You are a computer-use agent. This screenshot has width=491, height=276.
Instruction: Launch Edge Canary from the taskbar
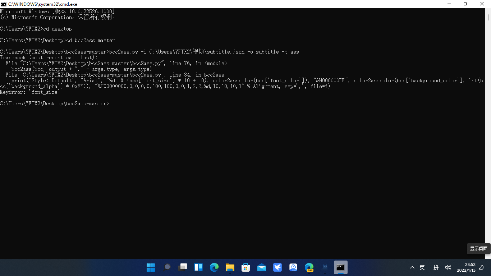coord(309,267)
